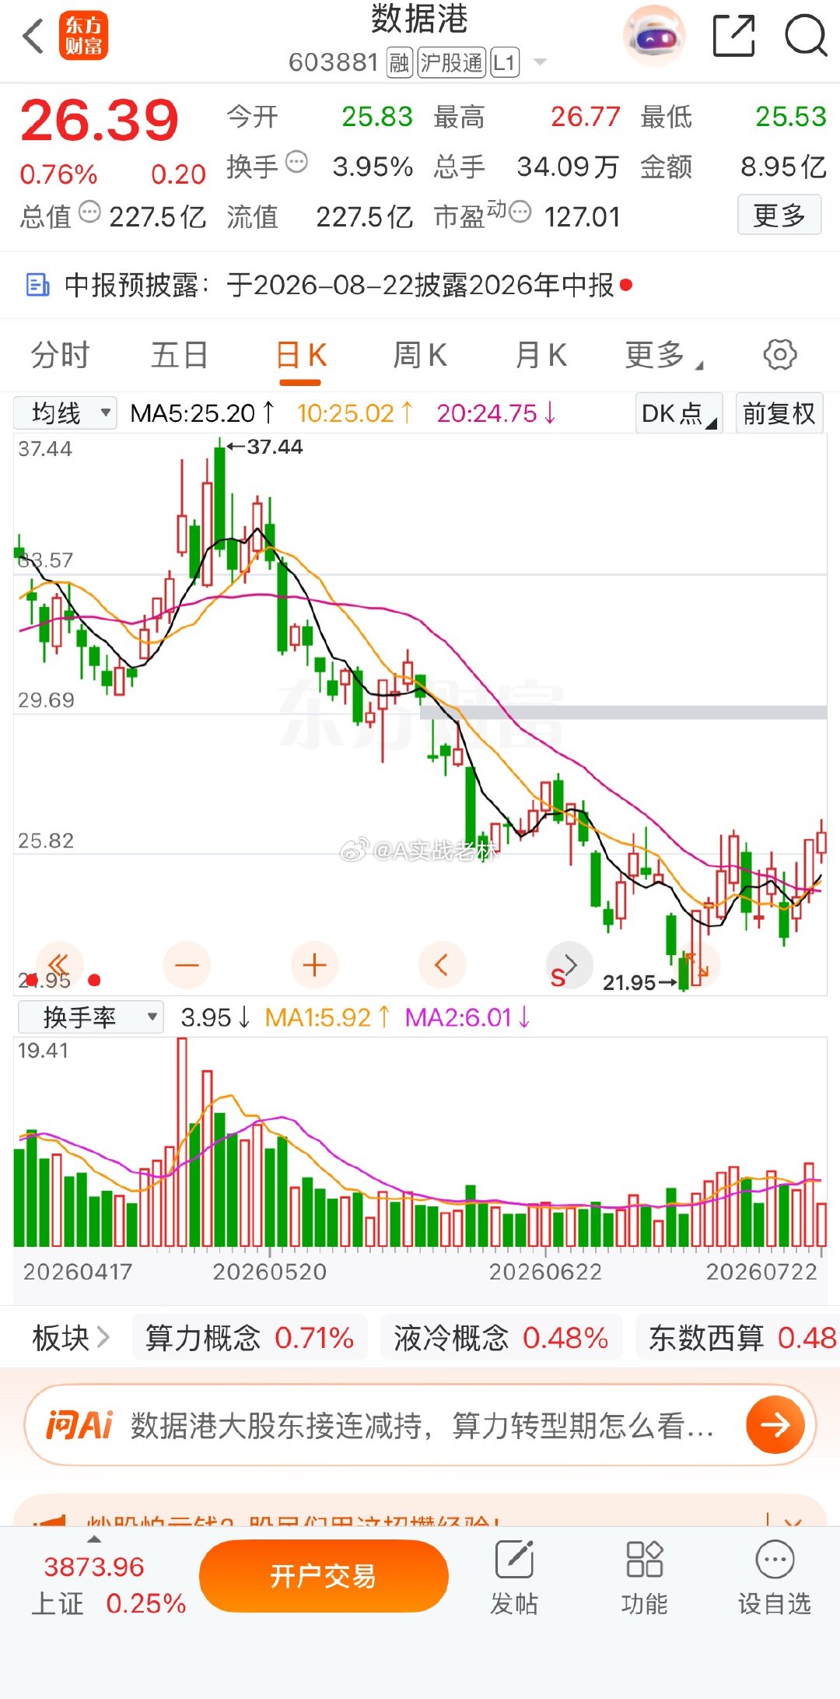Tap the share/export icon
This screenshot has width=840, height=1699.
734,36
